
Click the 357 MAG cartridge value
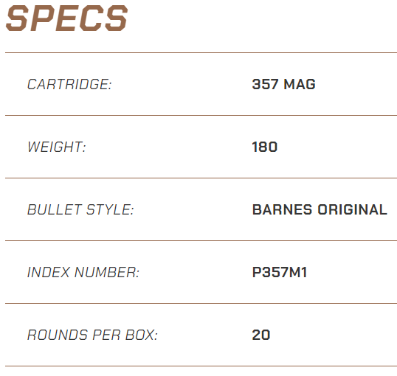[x=284, y=84]
